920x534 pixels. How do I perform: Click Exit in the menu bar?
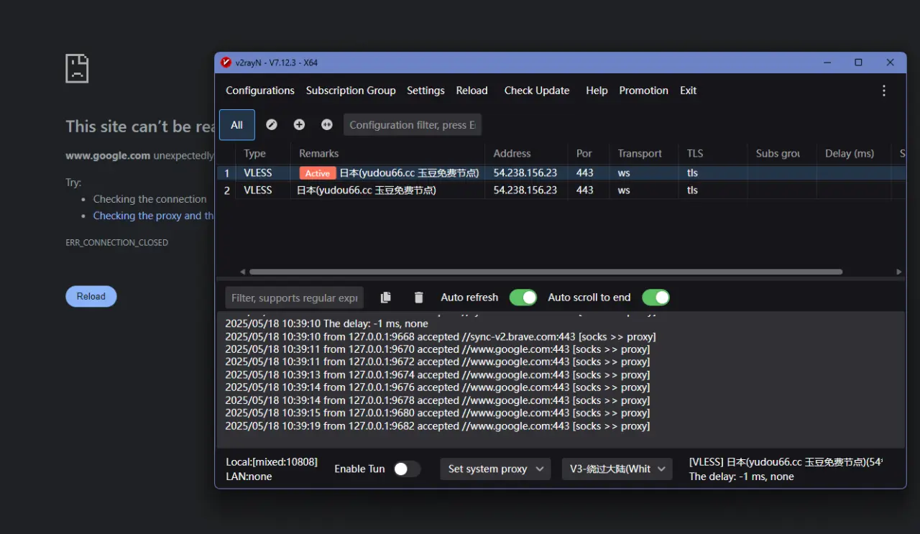(689, 91)
